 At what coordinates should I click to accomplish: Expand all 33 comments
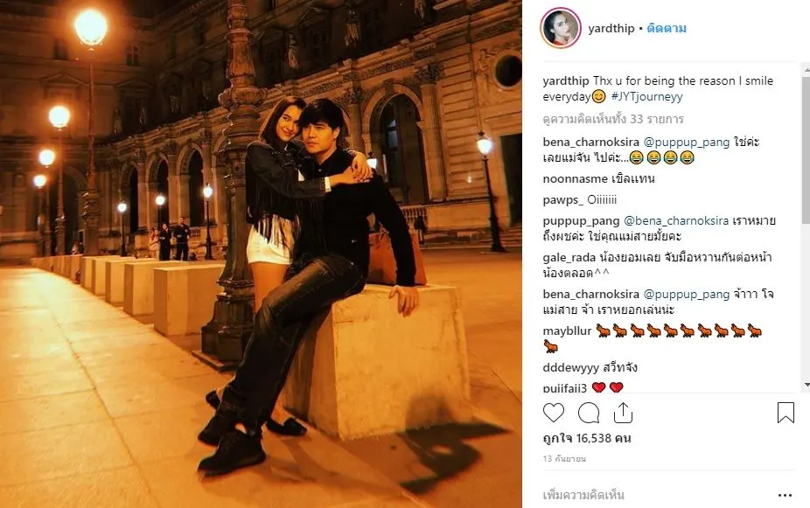[x=613, y=119]
